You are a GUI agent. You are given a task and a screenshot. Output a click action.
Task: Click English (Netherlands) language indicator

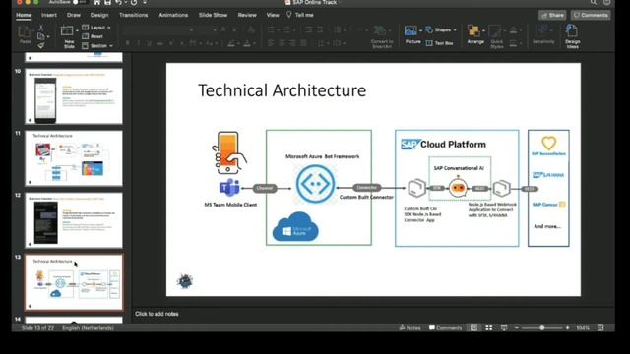[x=88, y=327]
